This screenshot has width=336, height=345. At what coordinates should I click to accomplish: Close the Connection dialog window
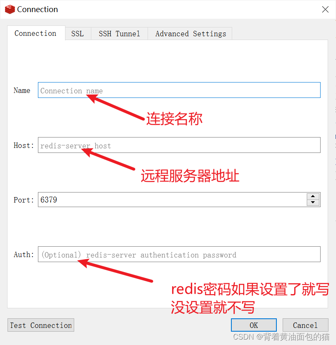coord(325,10)
